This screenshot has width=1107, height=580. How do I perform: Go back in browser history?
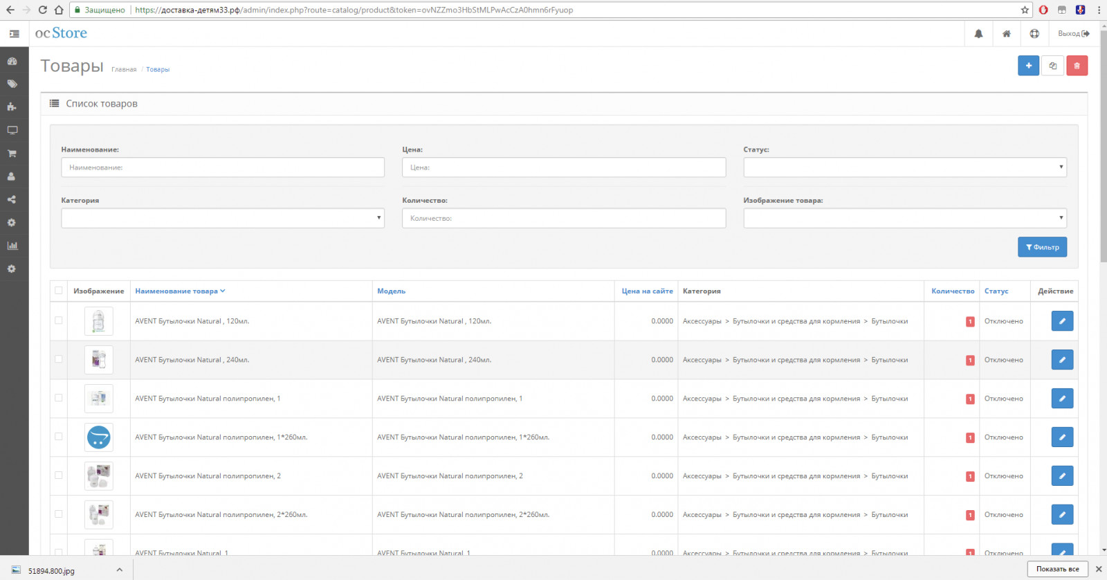pos(10,10)
